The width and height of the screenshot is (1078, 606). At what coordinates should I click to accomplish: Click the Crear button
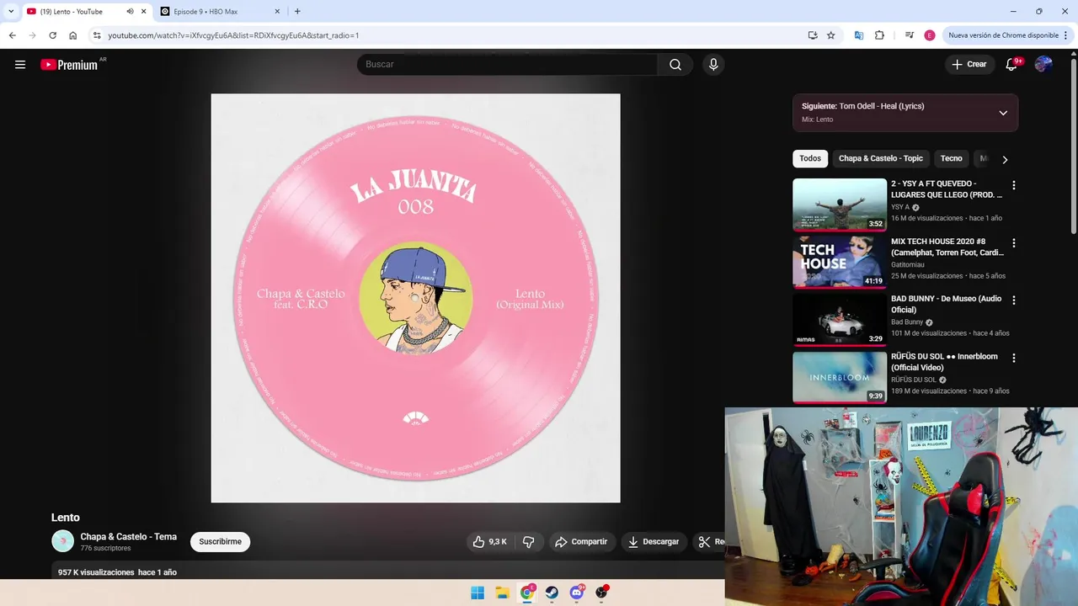click(x=969, y=65)
